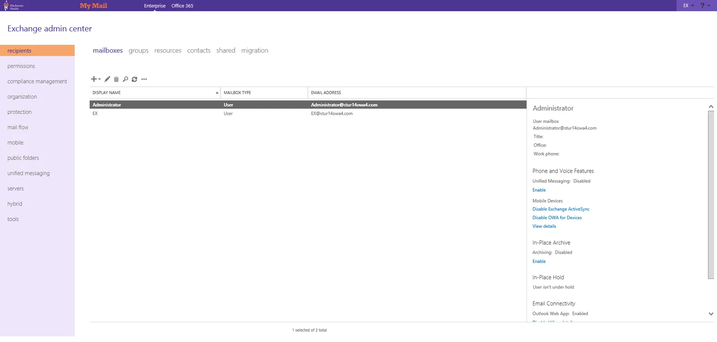Image resolution: width=717 pixels, height=342 pixels.
Task: Sort by MAILBOX TYPE column header
Action: (264, 93)
